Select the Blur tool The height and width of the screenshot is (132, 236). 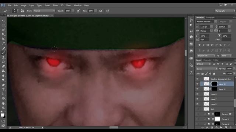[x=3, y=76]
